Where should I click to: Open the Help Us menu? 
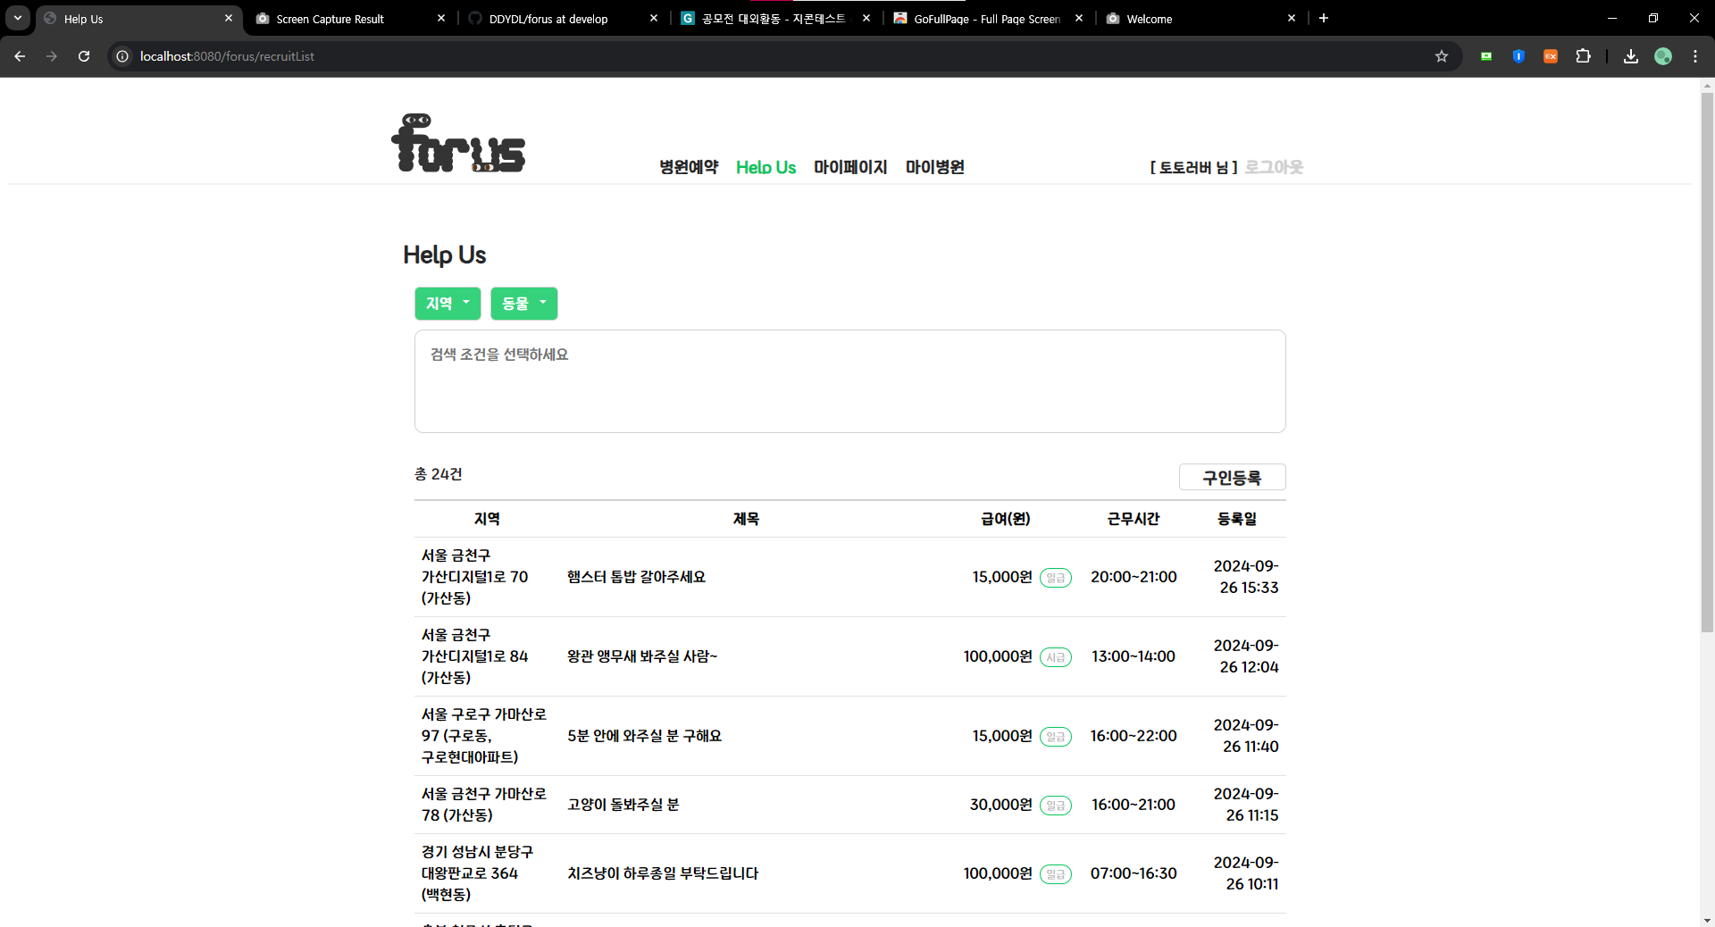tap(765, 167)
